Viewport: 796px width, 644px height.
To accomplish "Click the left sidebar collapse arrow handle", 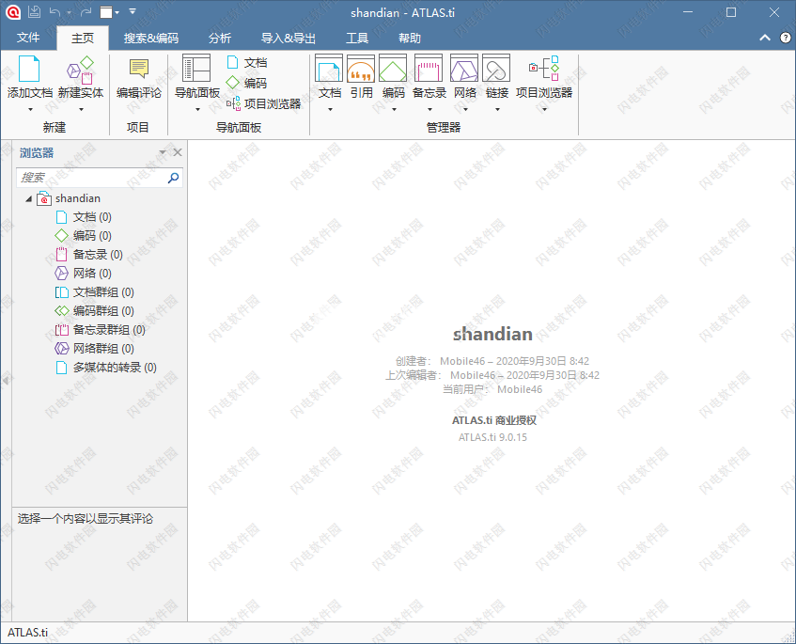I will pyautogui.click(x=6, y=380).
